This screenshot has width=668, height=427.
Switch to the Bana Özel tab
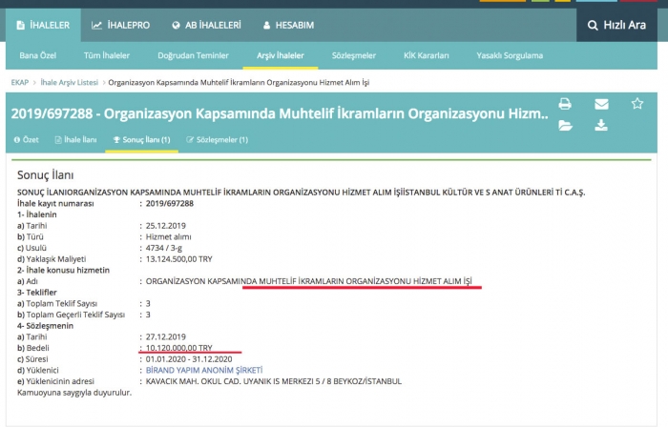click(40, 56)
